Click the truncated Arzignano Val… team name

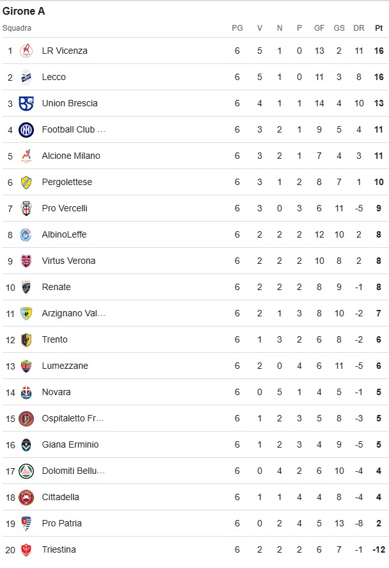74,313
